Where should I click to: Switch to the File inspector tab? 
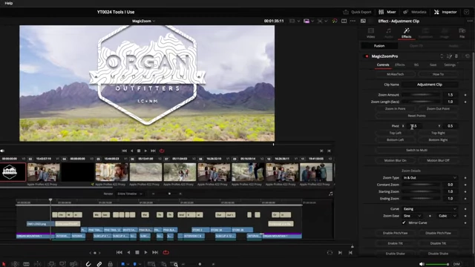(462, 33)
